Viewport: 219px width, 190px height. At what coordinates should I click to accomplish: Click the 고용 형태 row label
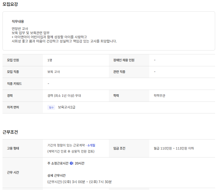tap(13, 148)
